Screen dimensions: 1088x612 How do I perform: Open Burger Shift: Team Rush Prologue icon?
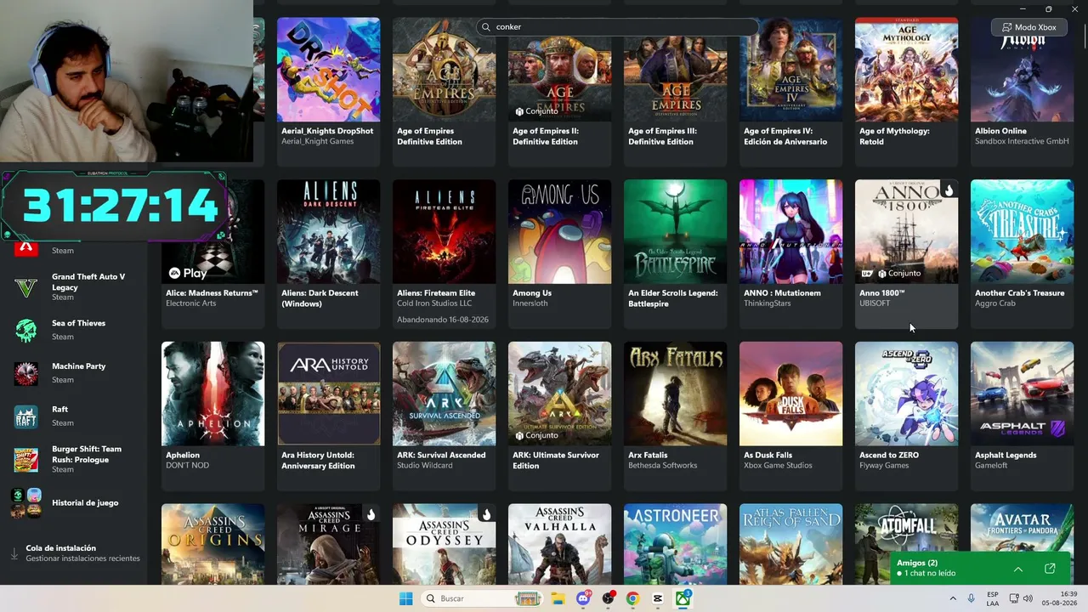pos(26,459)
